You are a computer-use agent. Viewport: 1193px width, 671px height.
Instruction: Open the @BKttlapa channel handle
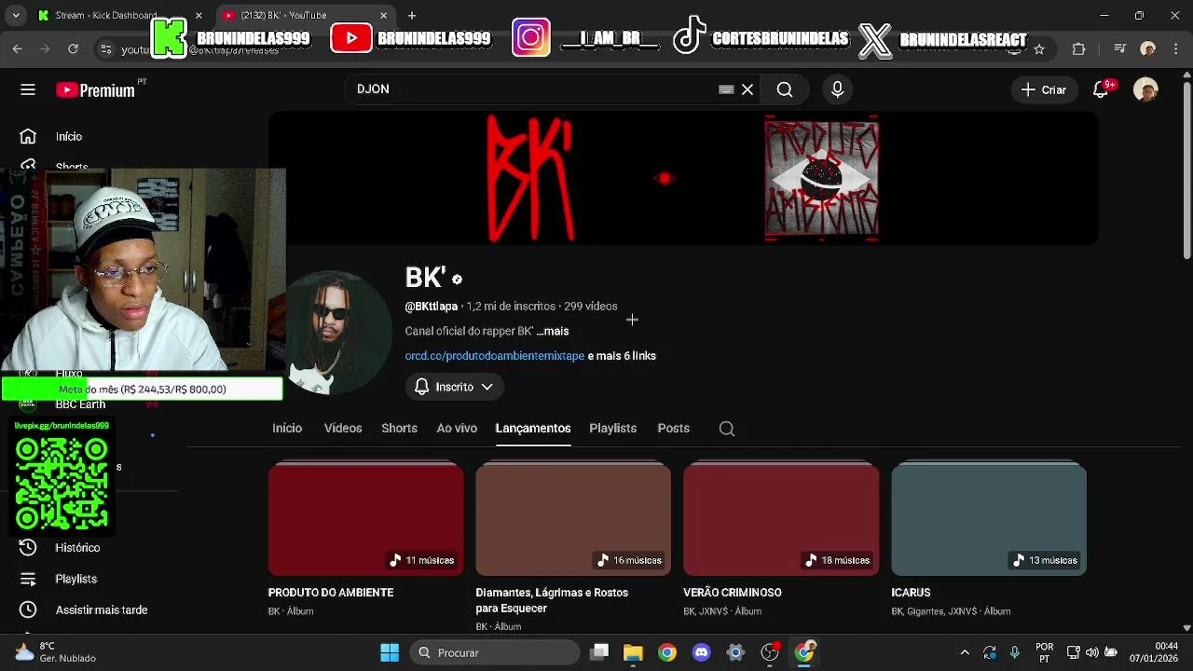click(432, 307)
